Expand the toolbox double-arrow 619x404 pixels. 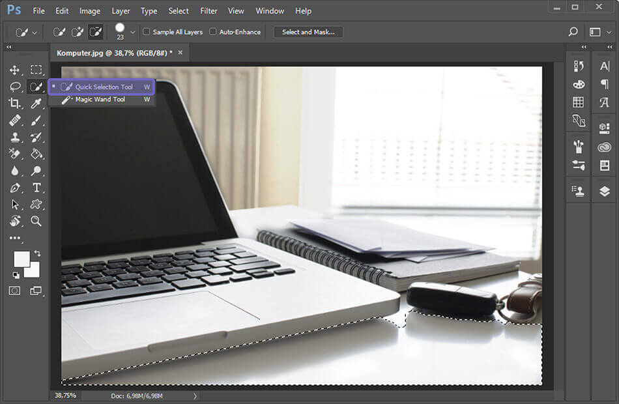pyautogui.click(x=8, y=47)
